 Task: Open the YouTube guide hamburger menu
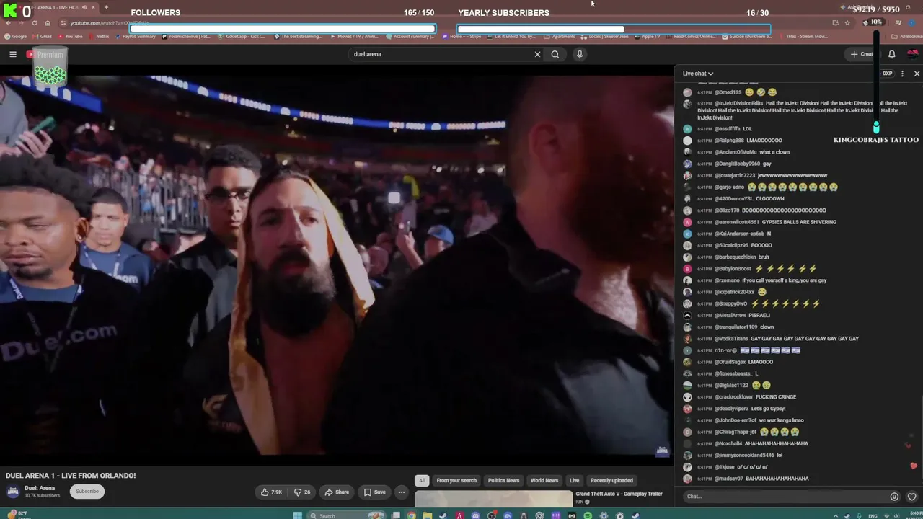tap(13, 54)
